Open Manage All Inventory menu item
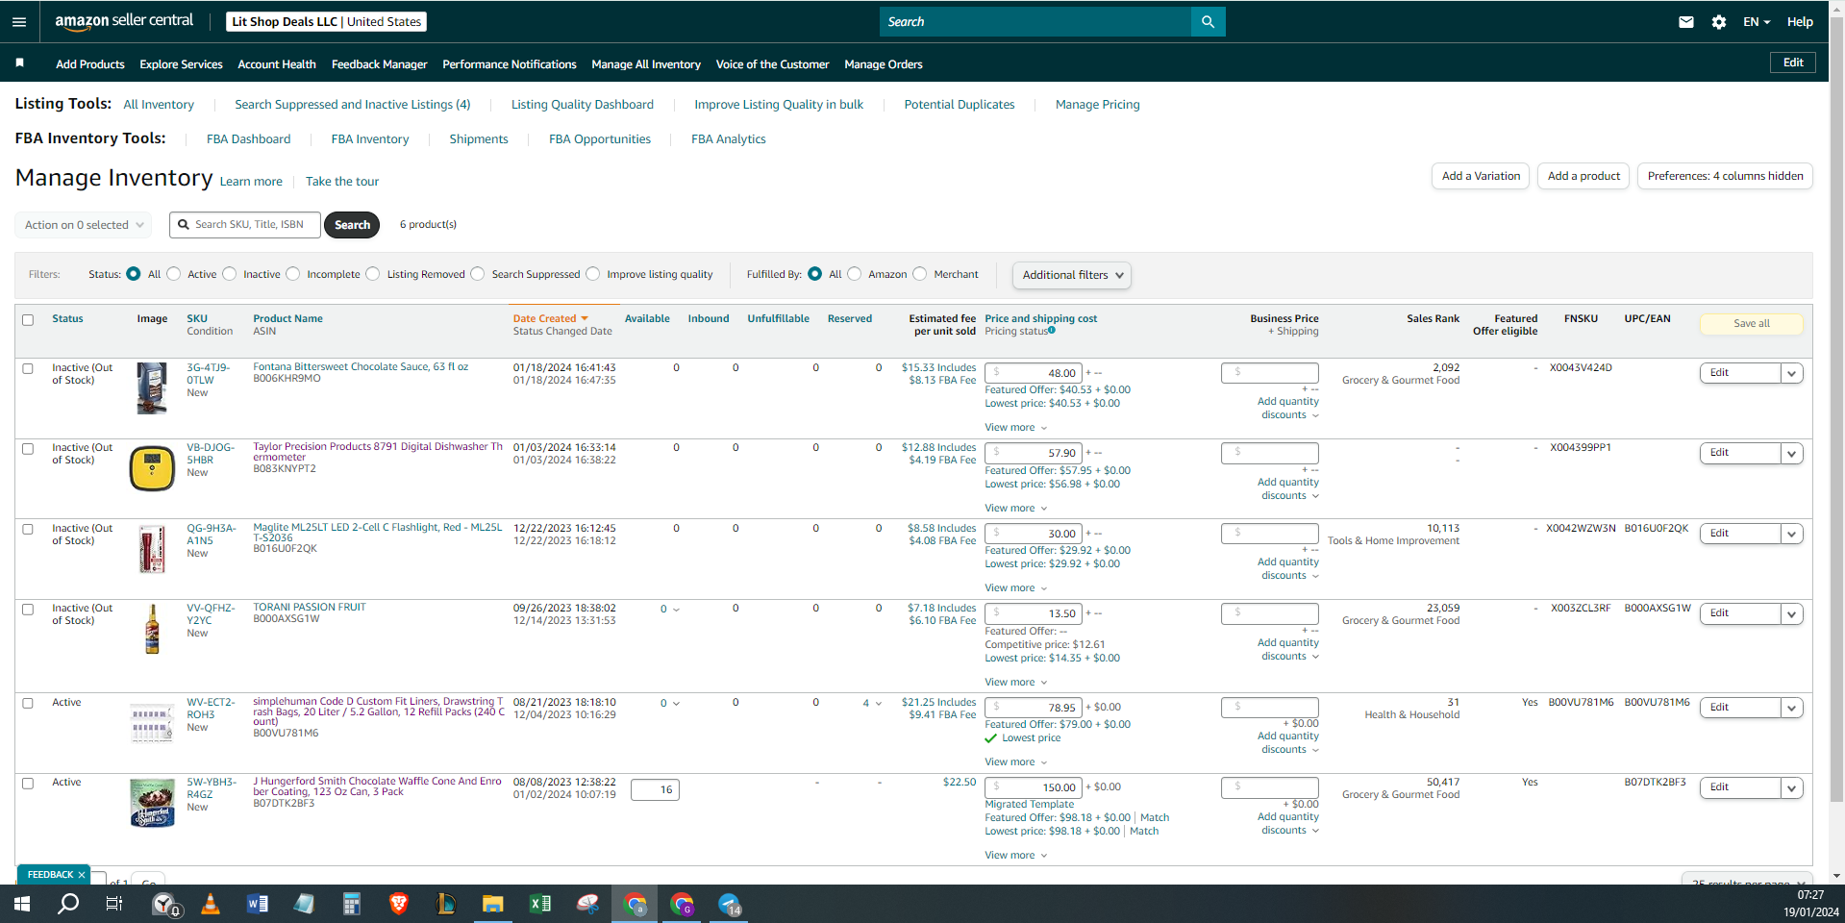 [646, 64]
